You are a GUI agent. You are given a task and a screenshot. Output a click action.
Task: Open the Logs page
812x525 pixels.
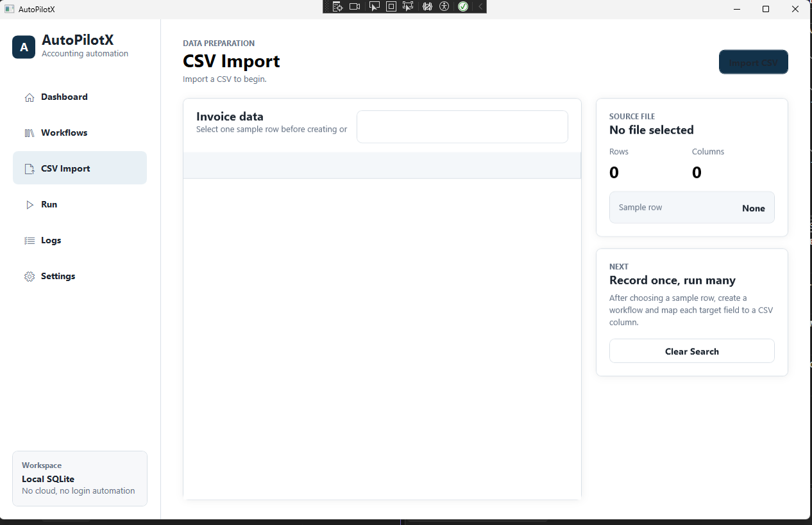coord(80,241)
